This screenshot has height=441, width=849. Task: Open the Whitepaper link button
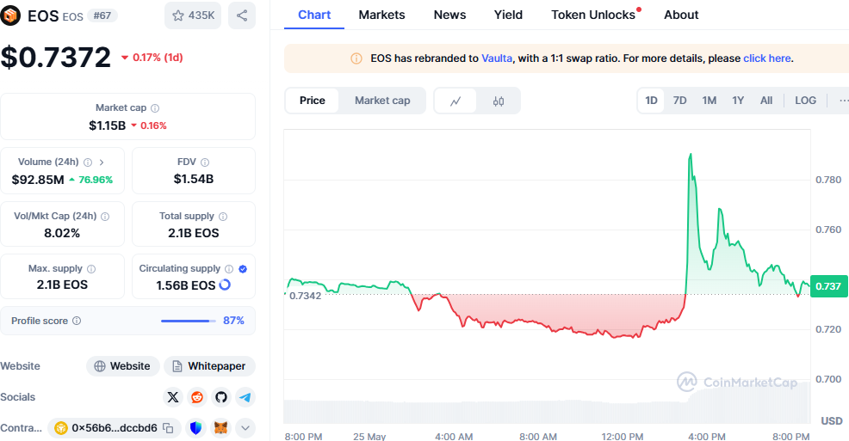point(209,366)
